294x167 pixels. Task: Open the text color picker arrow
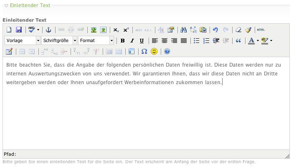click(258, 41)
